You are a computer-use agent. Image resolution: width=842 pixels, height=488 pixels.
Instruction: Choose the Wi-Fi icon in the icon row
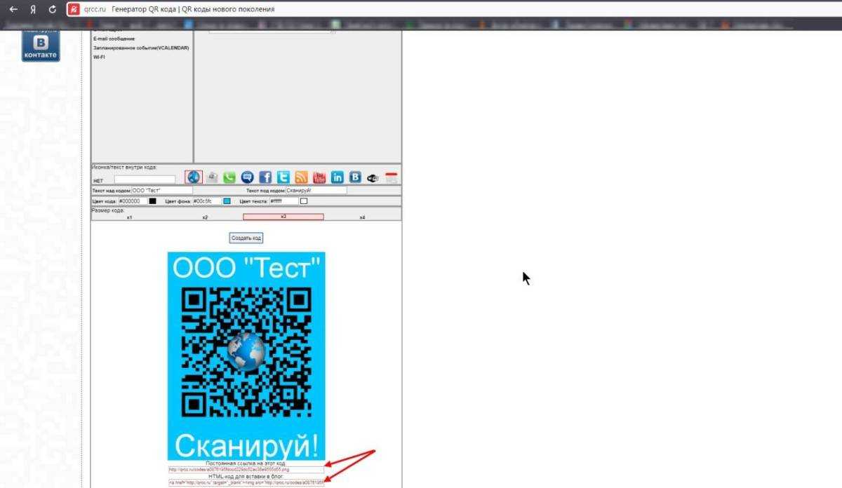(x=373, y=178)
